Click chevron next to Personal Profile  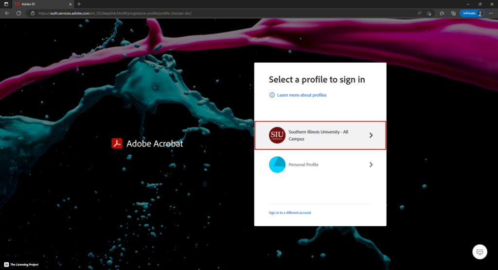coord(371,164)
